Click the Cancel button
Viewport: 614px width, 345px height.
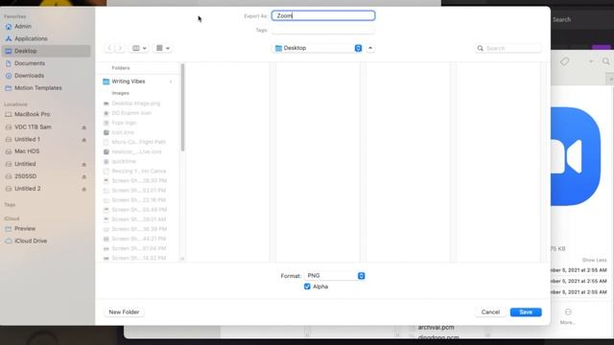click(x=490, y=312)
